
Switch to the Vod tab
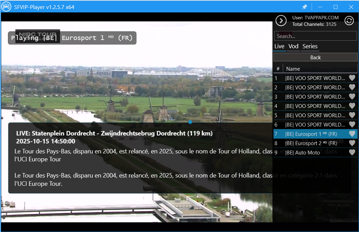pos(293,46)
